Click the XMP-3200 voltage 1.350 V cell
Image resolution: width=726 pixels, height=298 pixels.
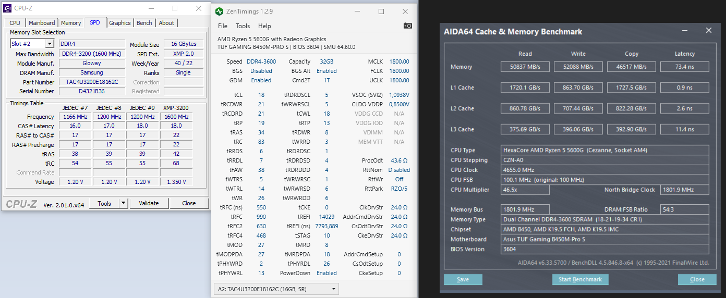176,182
